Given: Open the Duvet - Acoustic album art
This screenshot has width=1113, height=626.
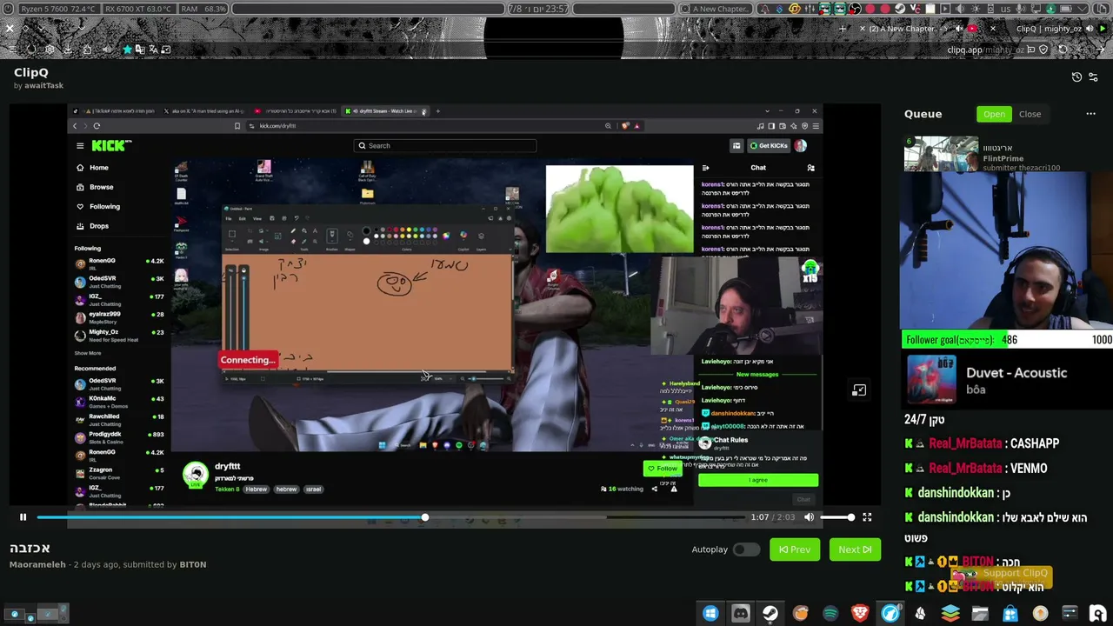Looking at the screenshot, I should tap(931, 380).
